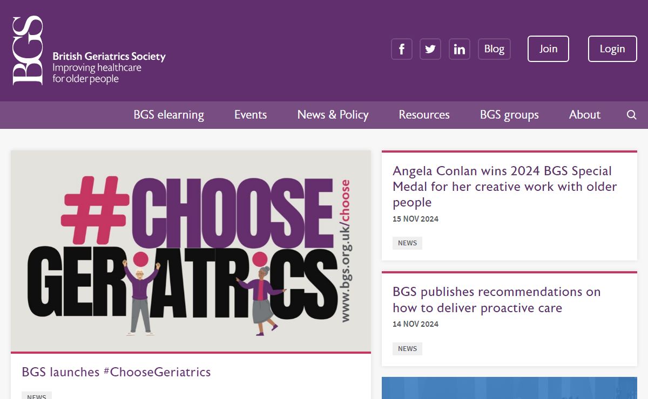The width and height of the screenshot is (648, 399).
Task: Open the BGS Facebook page icon
Action: pyautogui.click(x=402, y=49)
